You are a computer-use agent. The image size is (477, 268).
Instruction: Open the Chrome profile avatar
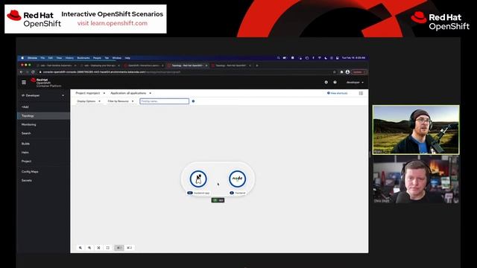(347, 72)
